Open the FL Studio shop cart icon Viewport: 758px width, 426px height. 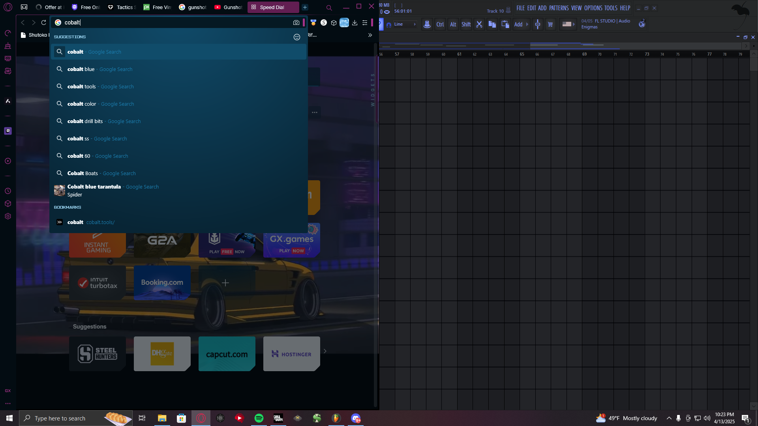[550, 24]
